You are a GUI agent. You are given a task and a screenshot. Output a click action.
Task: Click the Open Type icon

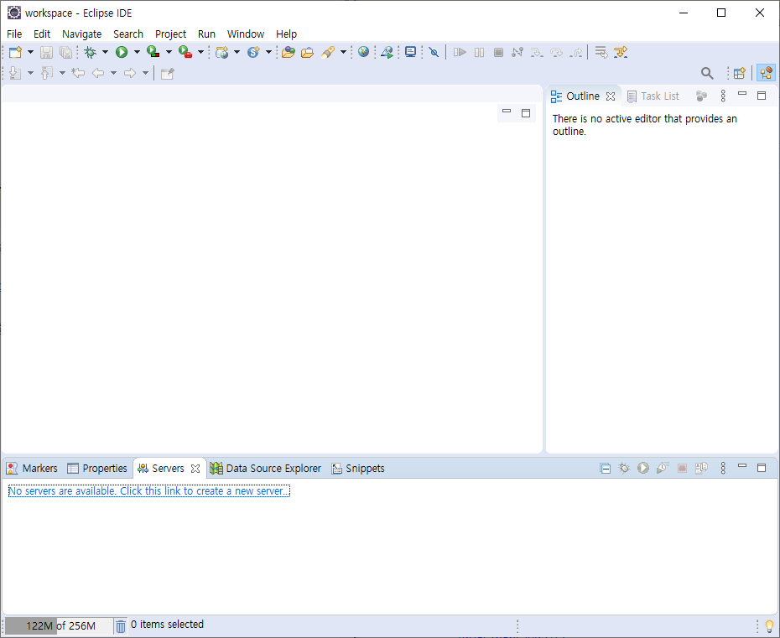click(x=288, y=52)
